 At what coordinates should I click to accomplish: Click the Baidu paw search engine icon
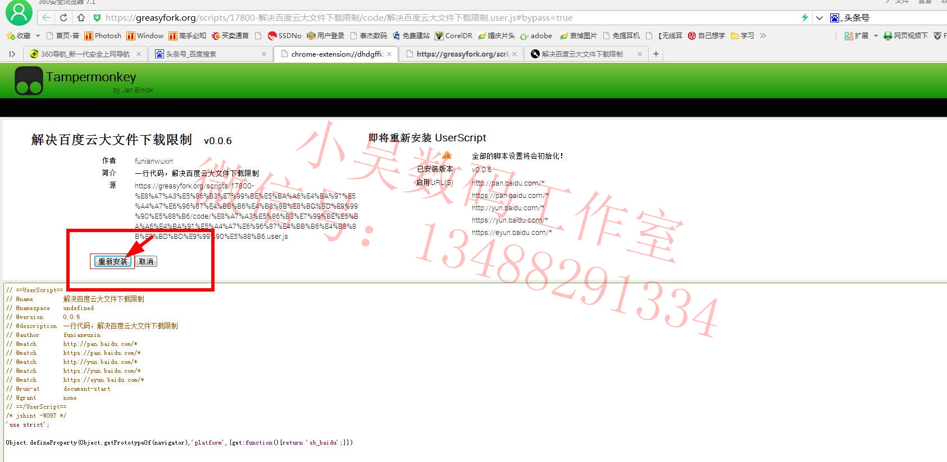[x=835, y=18]
